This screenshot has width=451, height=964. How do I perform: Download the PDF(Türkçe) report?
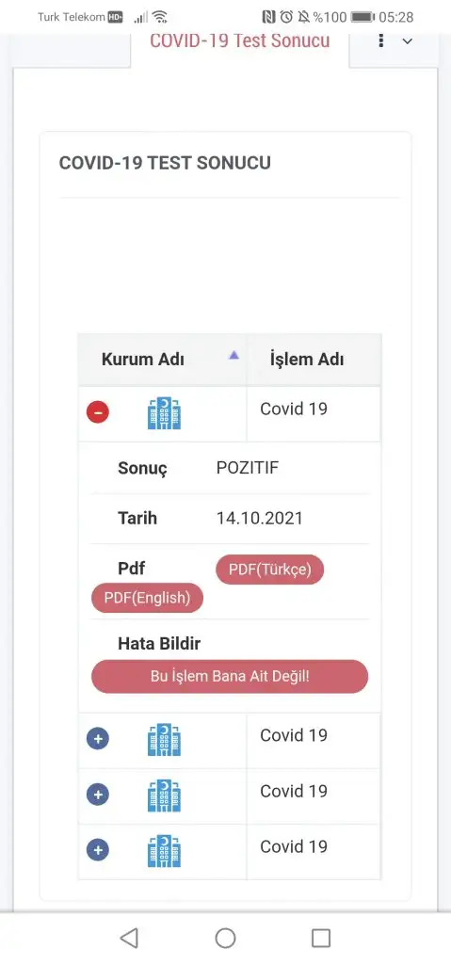(x=269, y=570)
